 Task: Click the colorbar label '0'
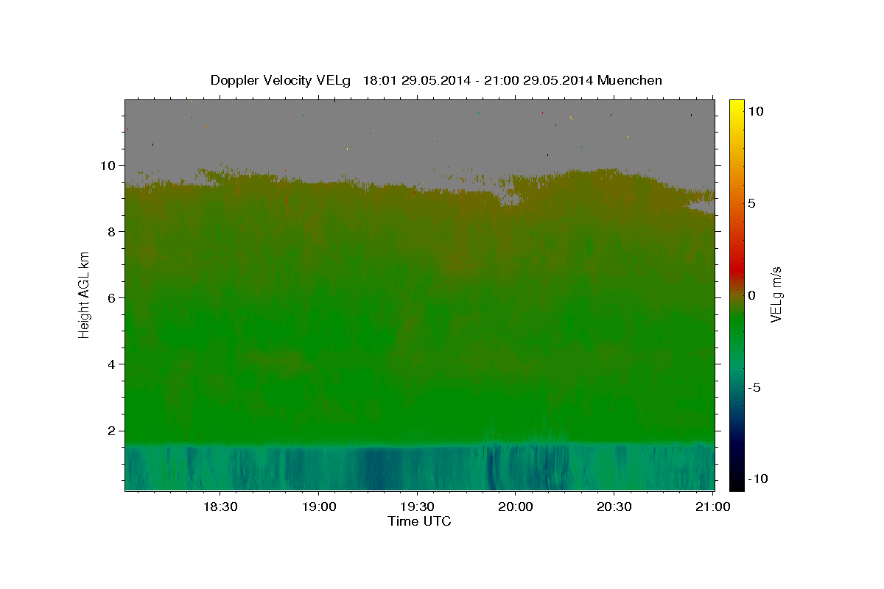click(x=753, y=295)
